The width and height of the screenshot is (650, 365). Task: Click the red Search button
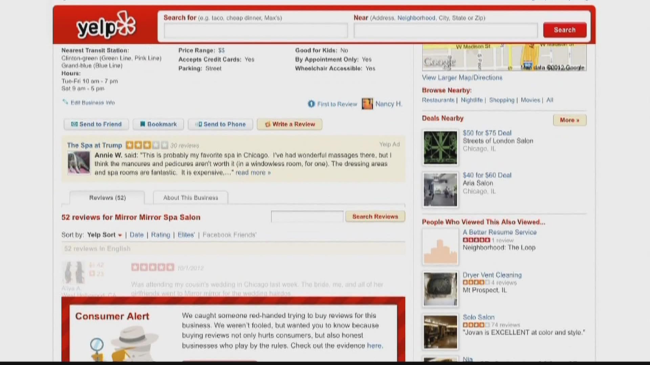(565, 30)
